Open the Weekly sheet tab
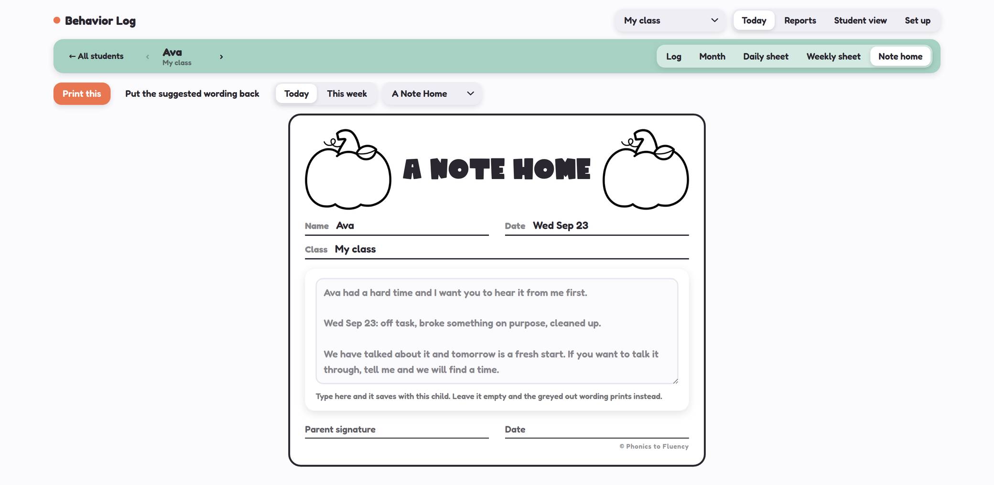 point(833,56)
